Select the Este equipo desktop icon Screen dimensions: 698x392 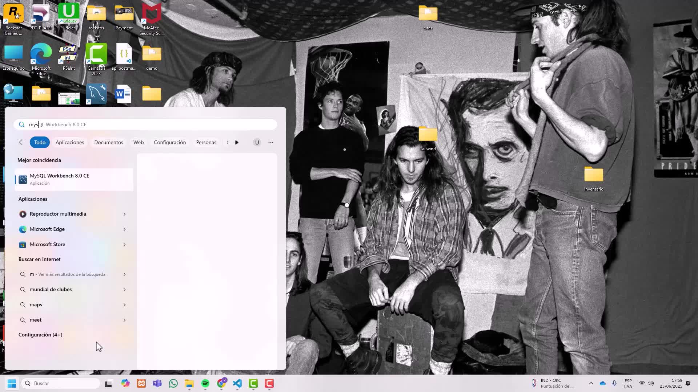coord(13,57)
